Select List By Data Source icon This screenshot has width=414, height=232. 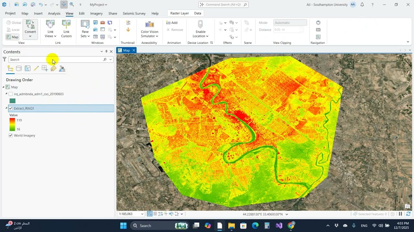point(19,68)
